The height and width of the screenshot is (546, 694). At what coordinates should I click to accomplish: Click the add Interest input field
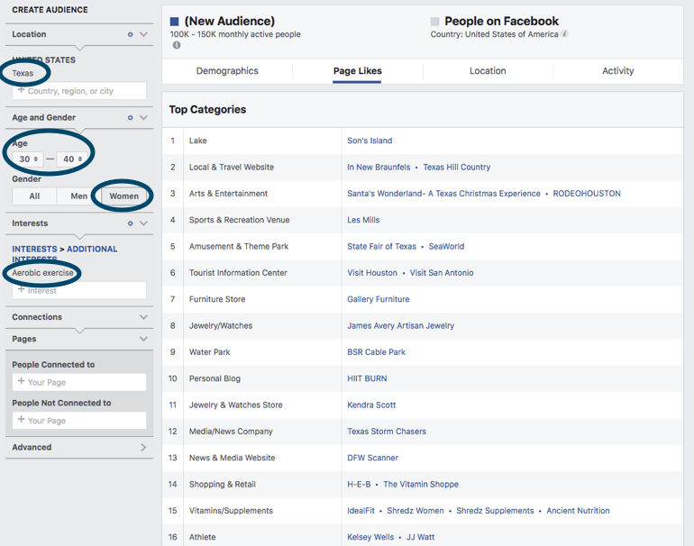pyautogui.click(x=79, y=291)
